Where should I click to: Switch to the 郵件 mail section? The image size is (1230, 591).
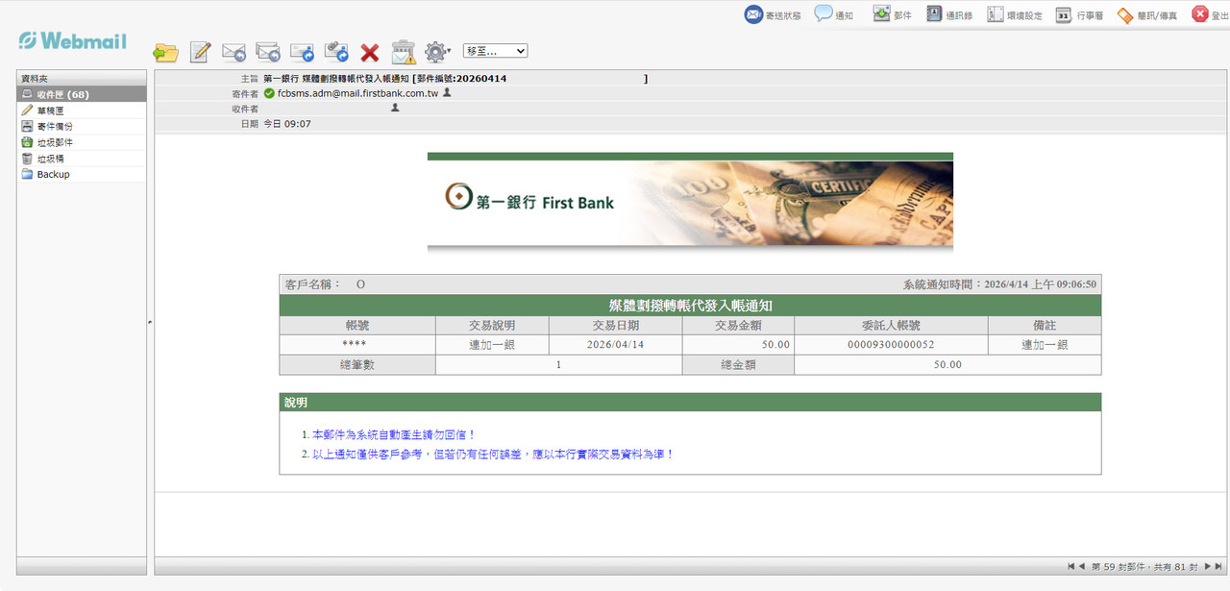(x=892, y=14)
